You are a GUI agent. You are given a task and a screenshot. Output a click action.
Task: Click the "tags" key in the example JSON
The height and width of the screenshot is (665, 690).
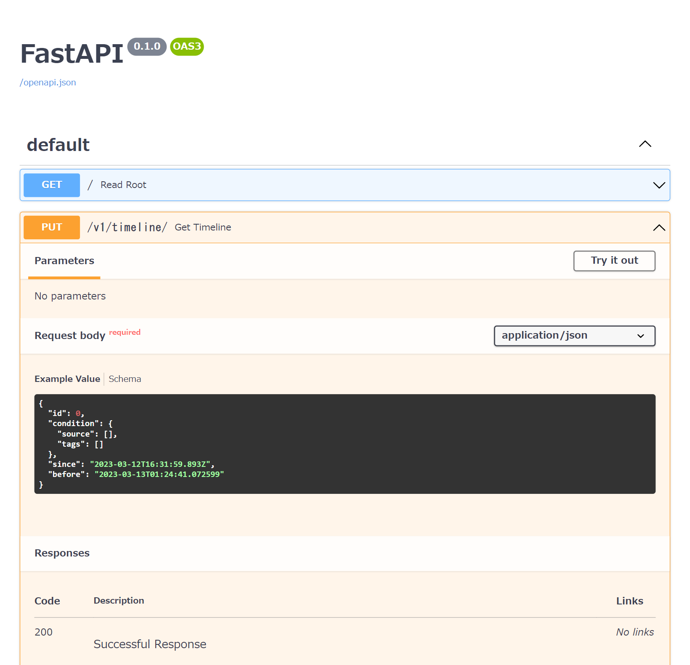click(71, 444)
